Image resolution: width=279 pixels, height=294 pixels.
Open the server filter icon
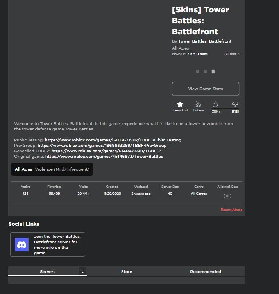coord(82,271)
